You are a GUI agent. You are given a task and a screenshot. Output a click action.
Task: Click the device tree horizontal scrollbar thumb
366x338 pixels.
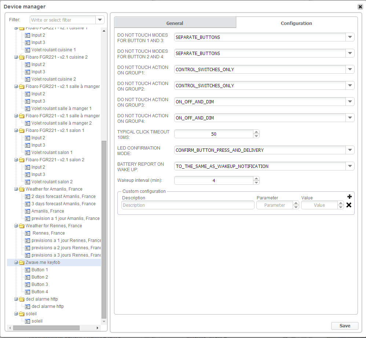[x=46, y=328]
